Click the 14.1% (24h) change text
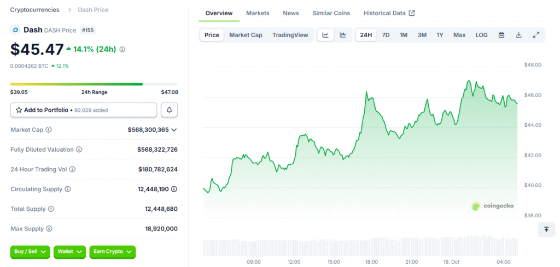The height and width of the screenshot is (267, 560). tap(95, 50)
